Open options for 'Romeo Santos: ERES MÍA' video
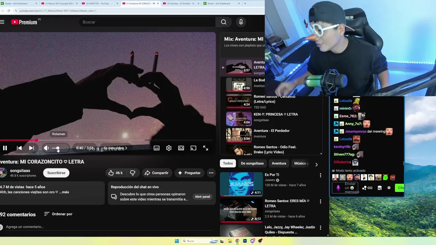436x245 pixels. [320, 201]
